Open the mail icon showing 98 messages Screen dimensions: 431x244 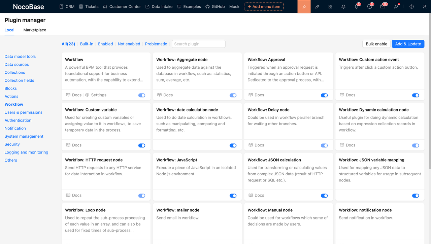[383, 7]
